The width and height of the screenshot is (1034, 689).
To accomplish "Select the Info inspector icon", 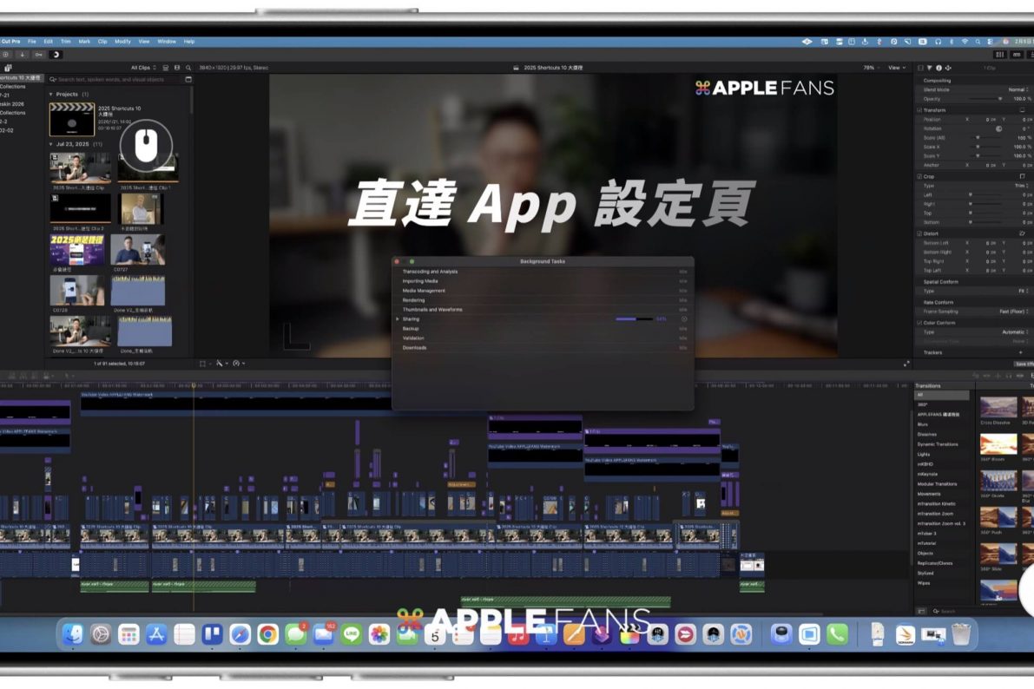I will point(939,68).
